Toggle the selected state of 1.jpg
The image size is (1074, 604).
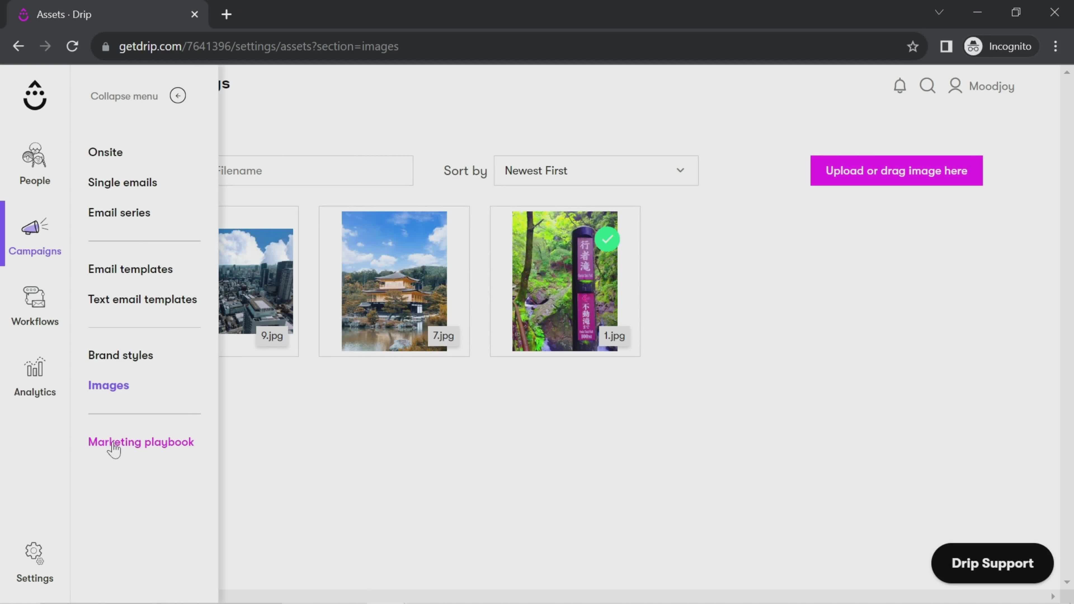pos(606,240)
